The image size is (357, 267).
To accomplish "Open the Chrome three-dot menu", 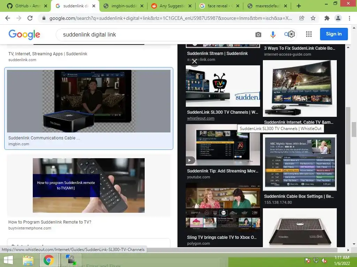I will pyautogui.click(x=349, y=18).
